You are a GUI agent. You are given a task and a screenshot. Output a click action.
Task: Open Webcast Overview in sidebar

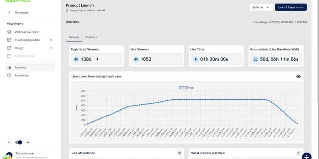(30, 32)
